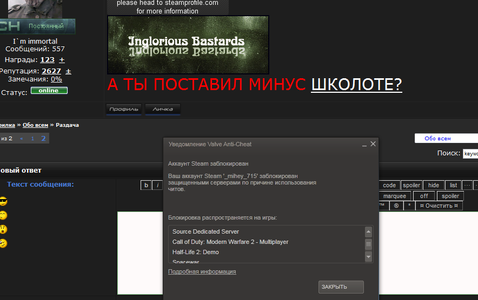This screenshot has height=300, width=478.
Task: Select Half-Life 2: Demo entry
Action: tap(195, 252)
